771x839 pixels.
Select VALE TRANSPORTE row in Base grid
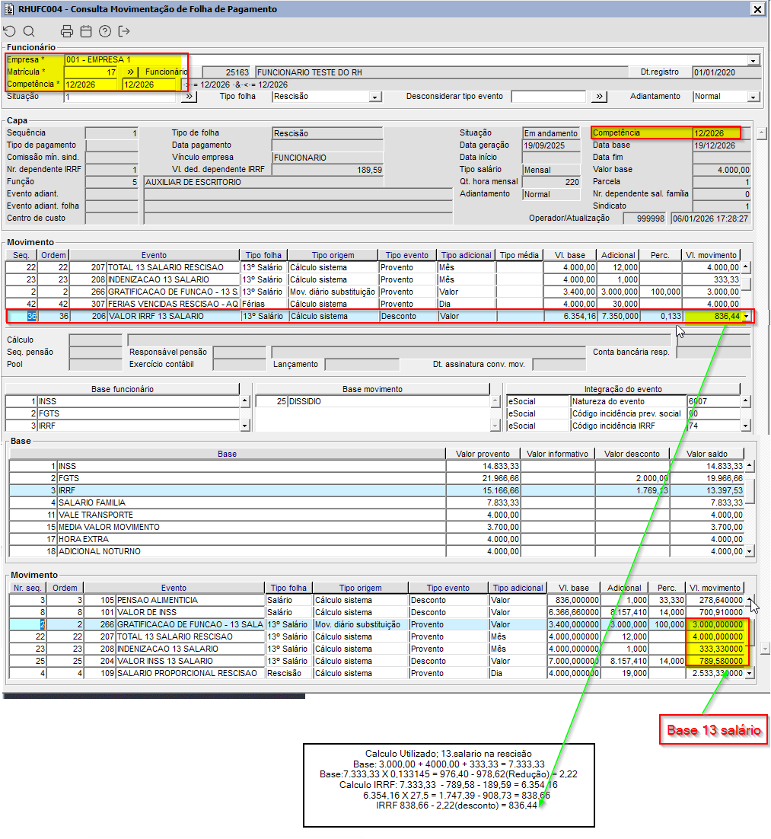[377, 515]
